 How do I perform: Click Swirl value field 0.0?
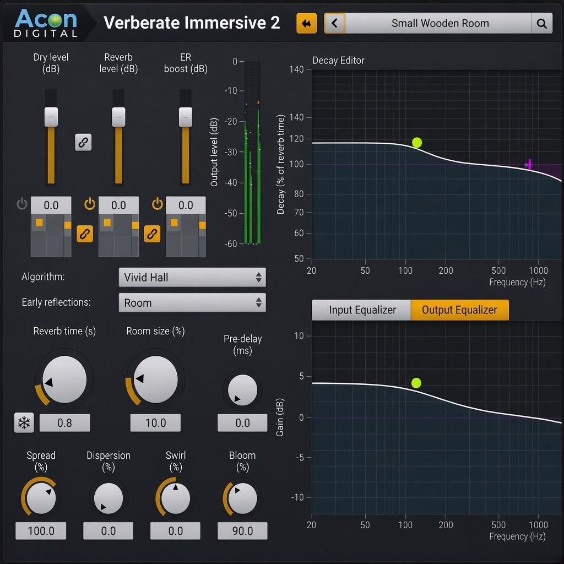click(176, 531)
